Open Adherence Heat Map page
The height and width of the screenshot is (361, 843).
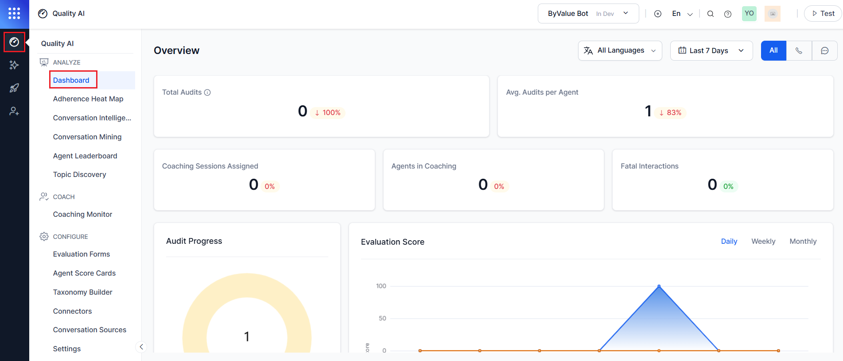pyautogui.click(x=88, y=99)
